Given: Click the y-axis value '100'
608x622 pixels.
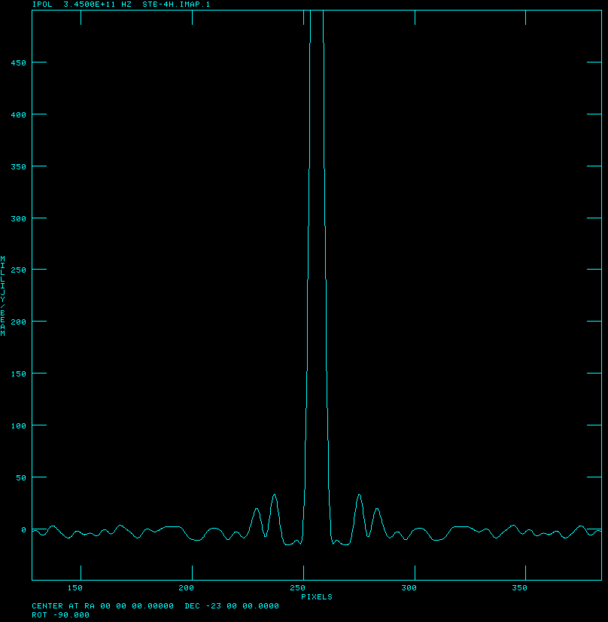Looking at the screenshot, I should pyautogui.click(x=18, y=426).
